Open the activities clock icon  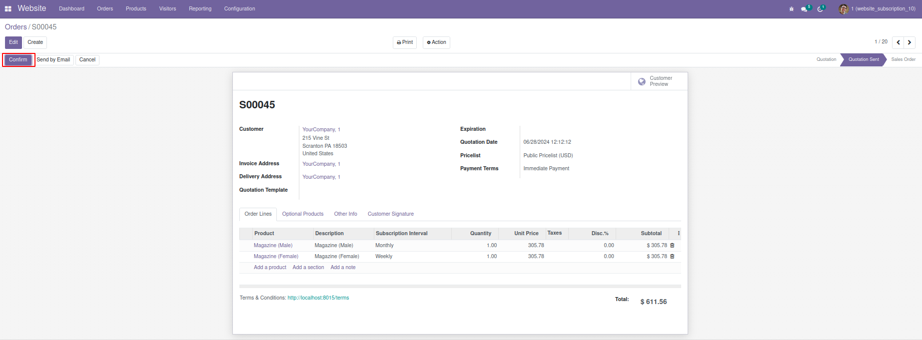[x=820, y=9]
